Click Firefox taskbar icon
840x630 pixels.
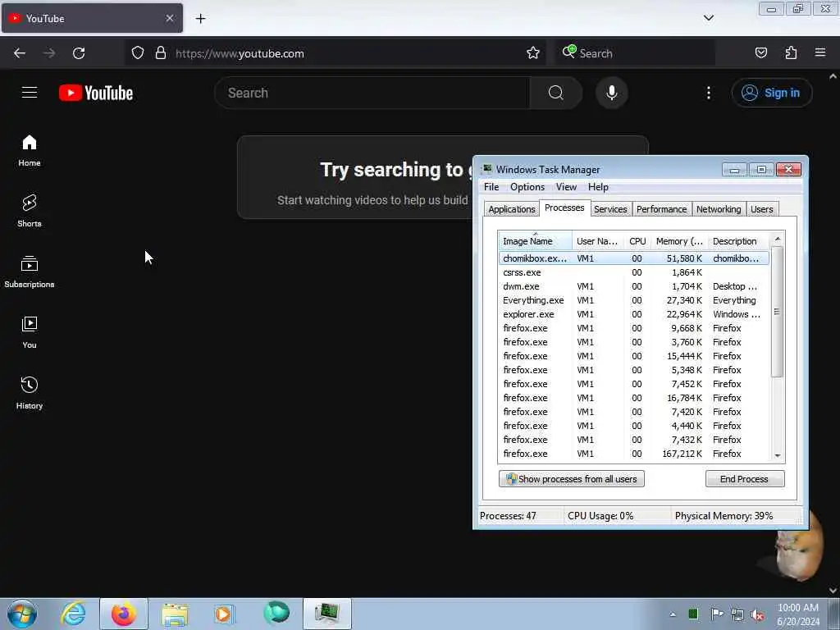pyautogui.click(x=124, y=614)
